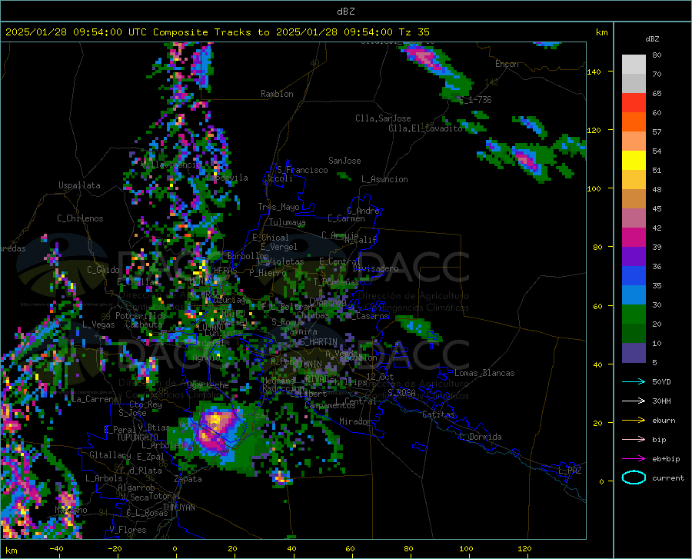
Task: Click the '100' tick on right km axis
Action: (x=594, y=188)
